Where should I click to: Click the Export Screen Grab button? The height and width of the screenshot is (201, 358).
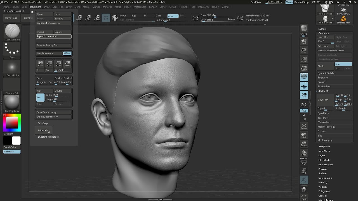pyautogui.click(x=54, y=37)
